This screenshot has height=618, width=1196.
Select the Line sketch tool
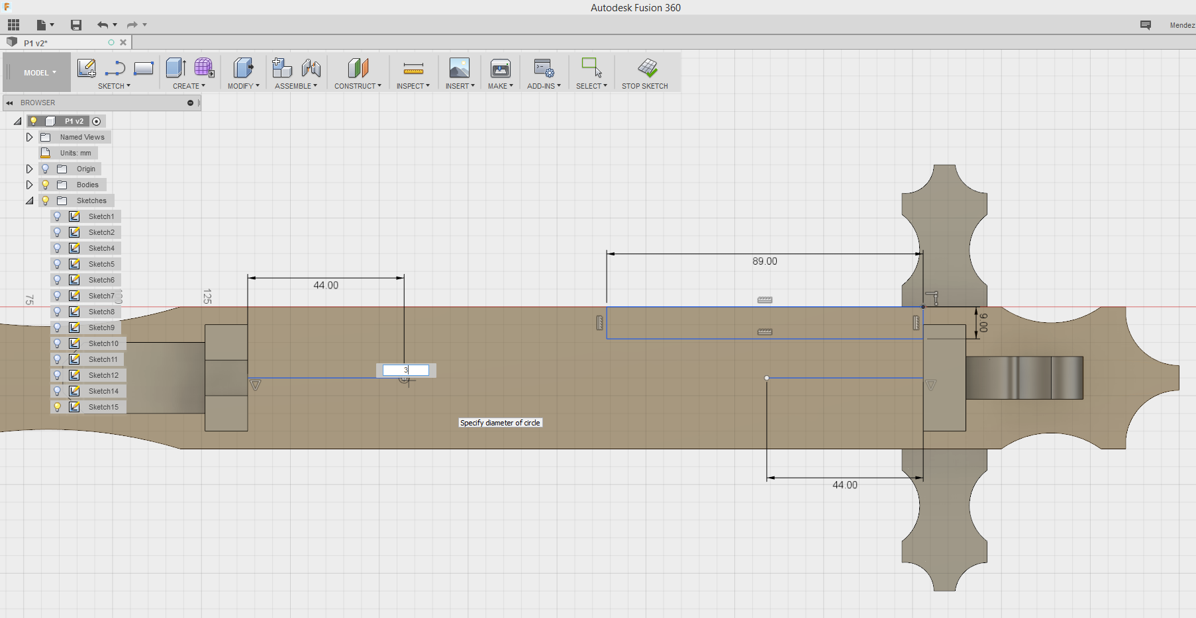click(115, 67)
